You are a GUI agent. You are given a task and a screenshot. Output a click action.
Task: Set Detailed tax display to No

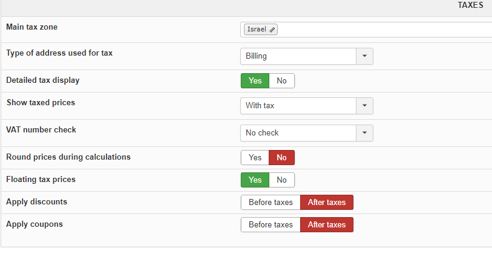pyautogui.click(x=282, y=81)
